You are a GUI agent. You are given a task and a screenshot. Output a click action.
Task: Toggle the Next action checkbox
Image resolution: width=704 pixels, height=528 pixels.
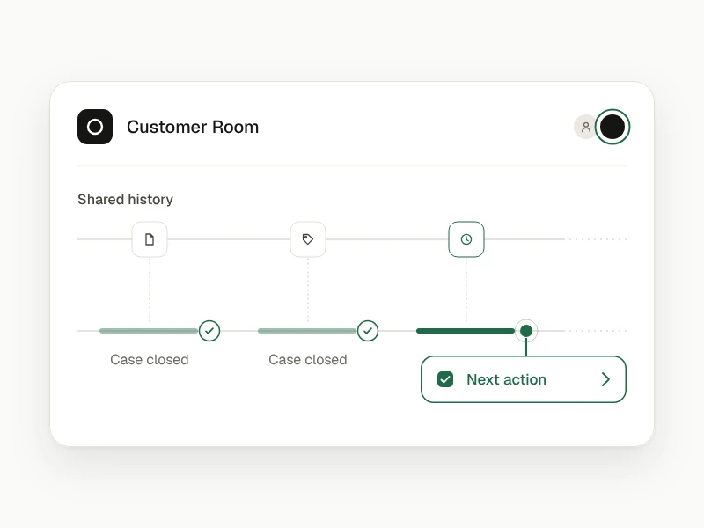pos(445,379)
